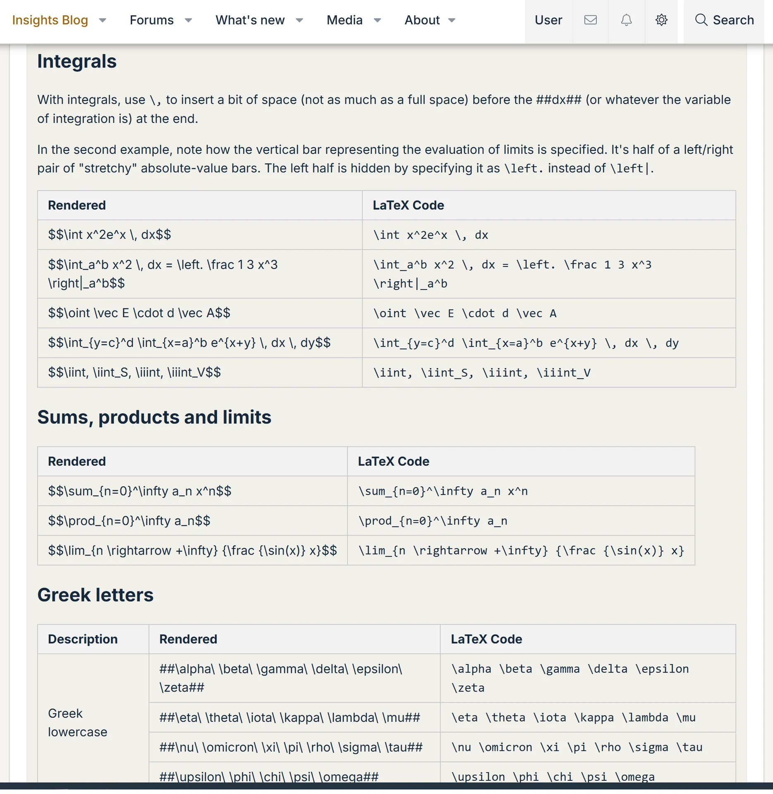773x794 pixels.
Task: Expand the About dropdown arrow
Action: 452,20
